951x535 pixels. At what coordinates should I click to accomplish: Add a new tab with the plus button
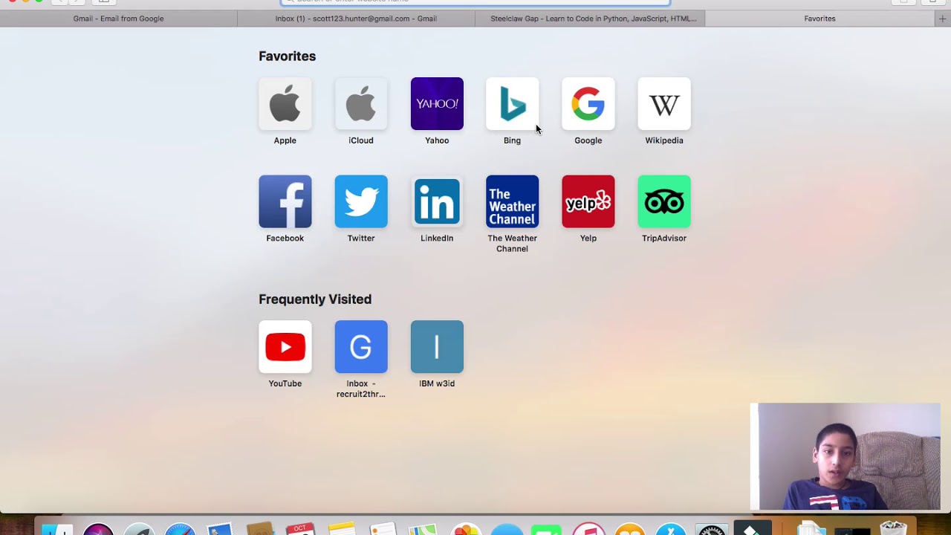[x=942, y=19]
